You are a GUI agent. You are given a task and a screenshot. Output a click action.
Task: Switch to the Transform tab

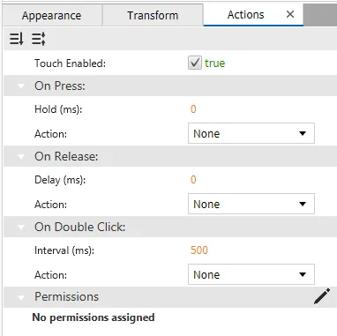tap(153, 15)
